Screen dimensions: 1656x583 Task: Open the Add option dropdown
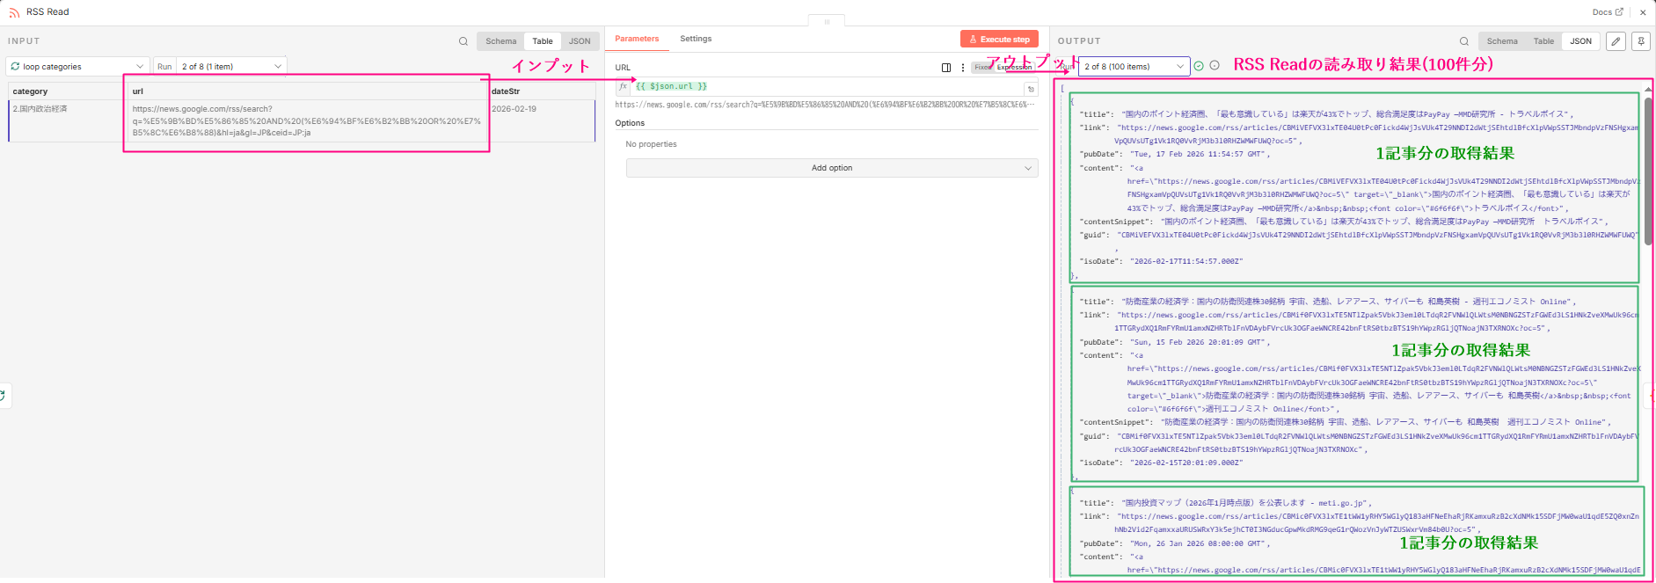pyautogui.click(x=832, y=168)
